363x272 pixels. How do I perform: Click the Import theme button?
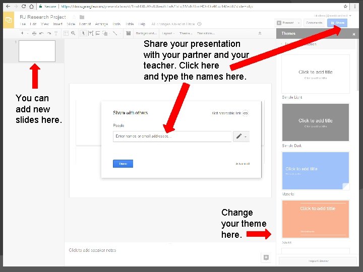click(x=318, y=261)
